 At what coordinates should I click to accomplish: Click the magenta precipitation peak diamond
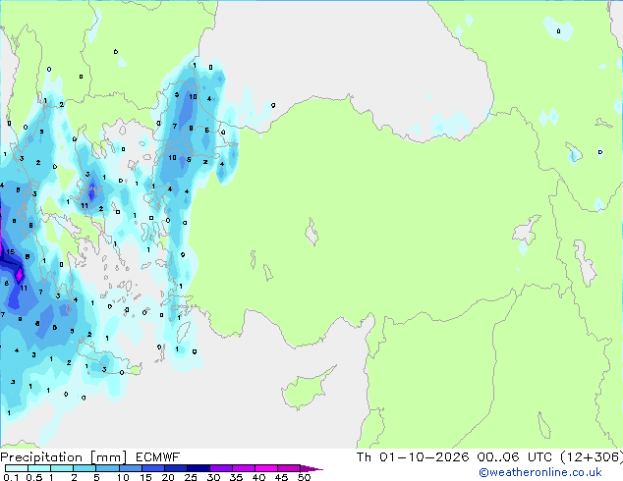pyautogui.click(x=19, y=274)
